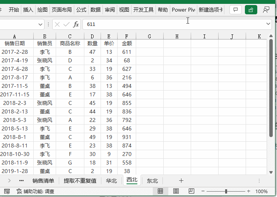Switch to 东北 sheet tab
Viewport: 277px width, 197px height.
[152, 181]
